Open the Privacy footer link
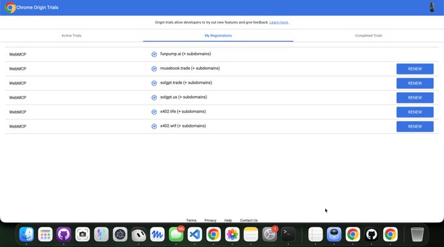 [x=210, y=220]
